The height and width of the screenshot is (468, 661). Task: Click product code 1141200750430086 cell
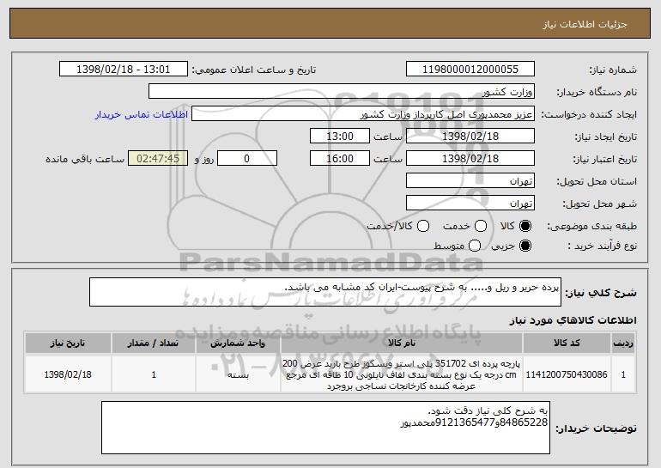567,374
